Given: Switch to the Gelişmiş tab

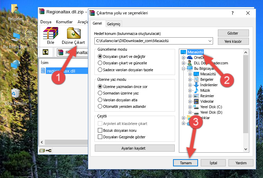Looking at the screenshot, I should pyautogui.click(x=114, y=24).
